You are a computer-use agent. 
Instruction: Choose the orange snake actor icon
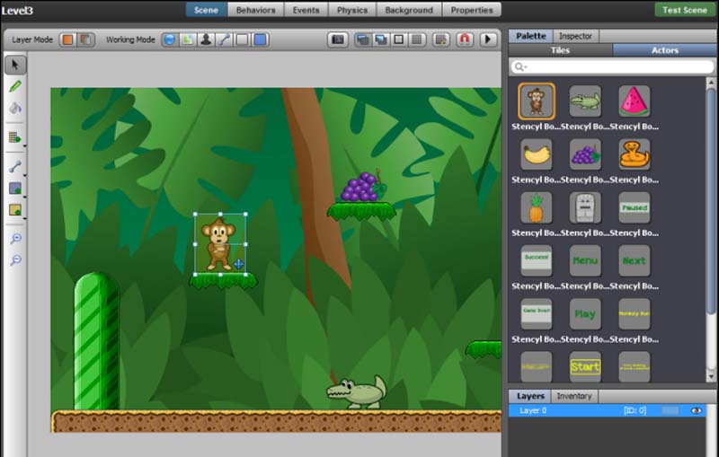point(635,154)
